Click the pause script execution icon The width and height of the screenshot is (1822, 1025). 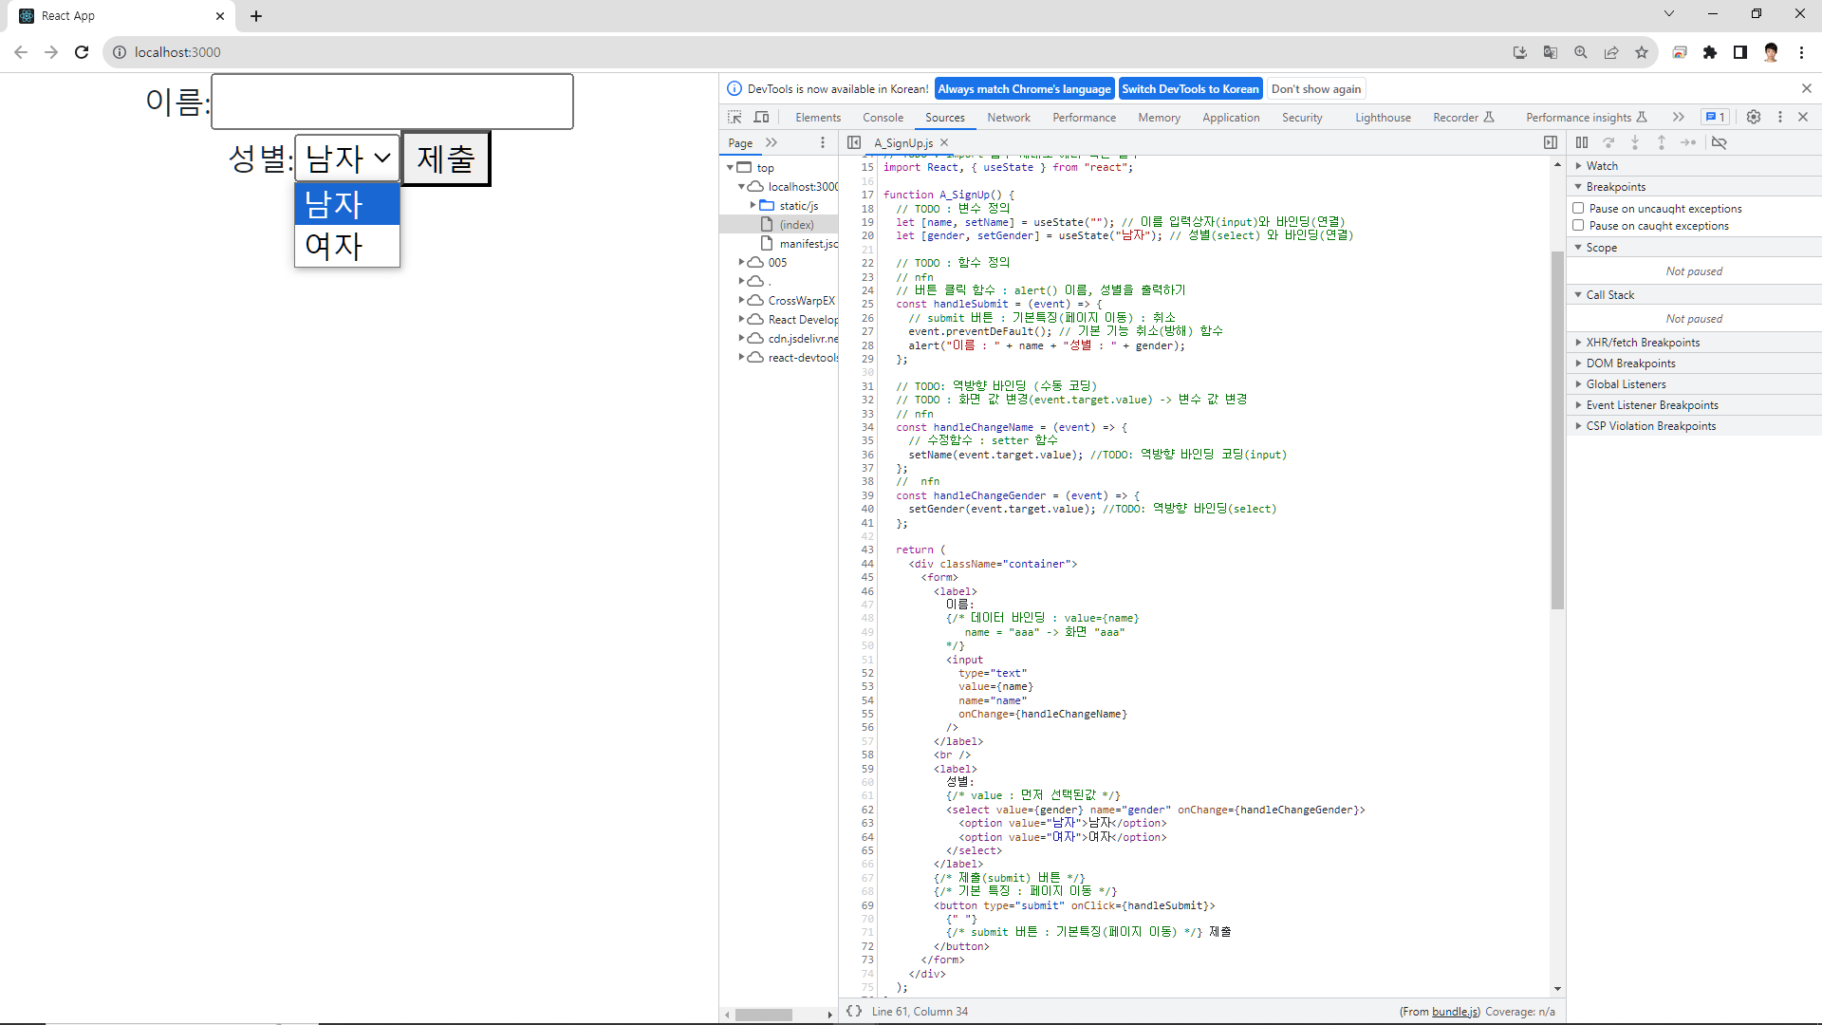pyautogui.click(x=1582, y=142)
